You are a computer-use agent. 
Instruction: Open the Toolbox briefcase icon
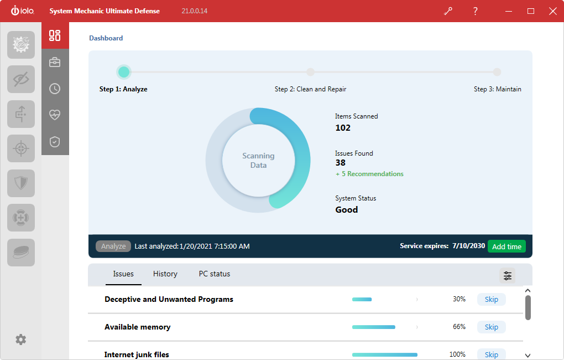point(55,62)
